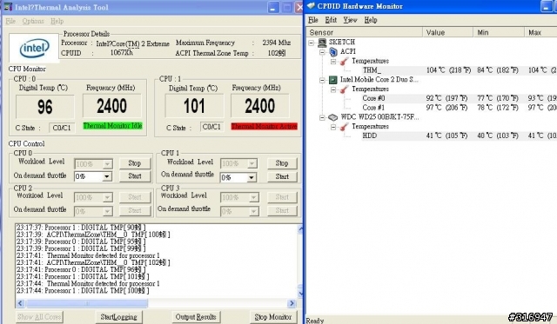Collapse Temperatures node under ACPI
Image resolution: width=557 pixels, height=324 pixels.
point(333,62)
